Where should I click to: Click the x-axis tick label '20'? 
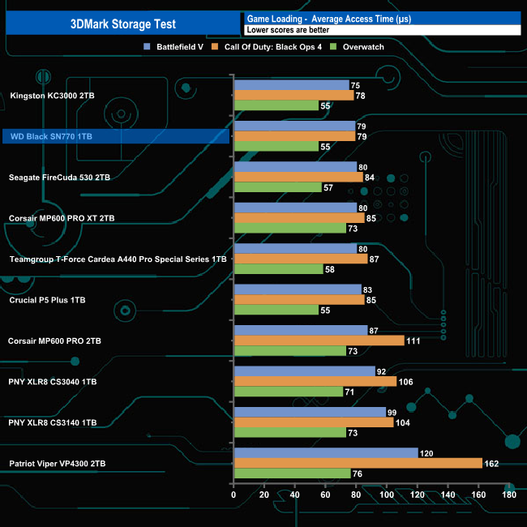pyautogui.click(x=264, y=495)
